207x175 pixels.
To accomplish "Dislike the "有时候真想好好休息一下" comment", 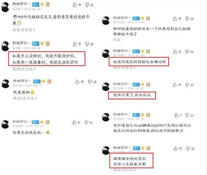I will pos(190,19).
